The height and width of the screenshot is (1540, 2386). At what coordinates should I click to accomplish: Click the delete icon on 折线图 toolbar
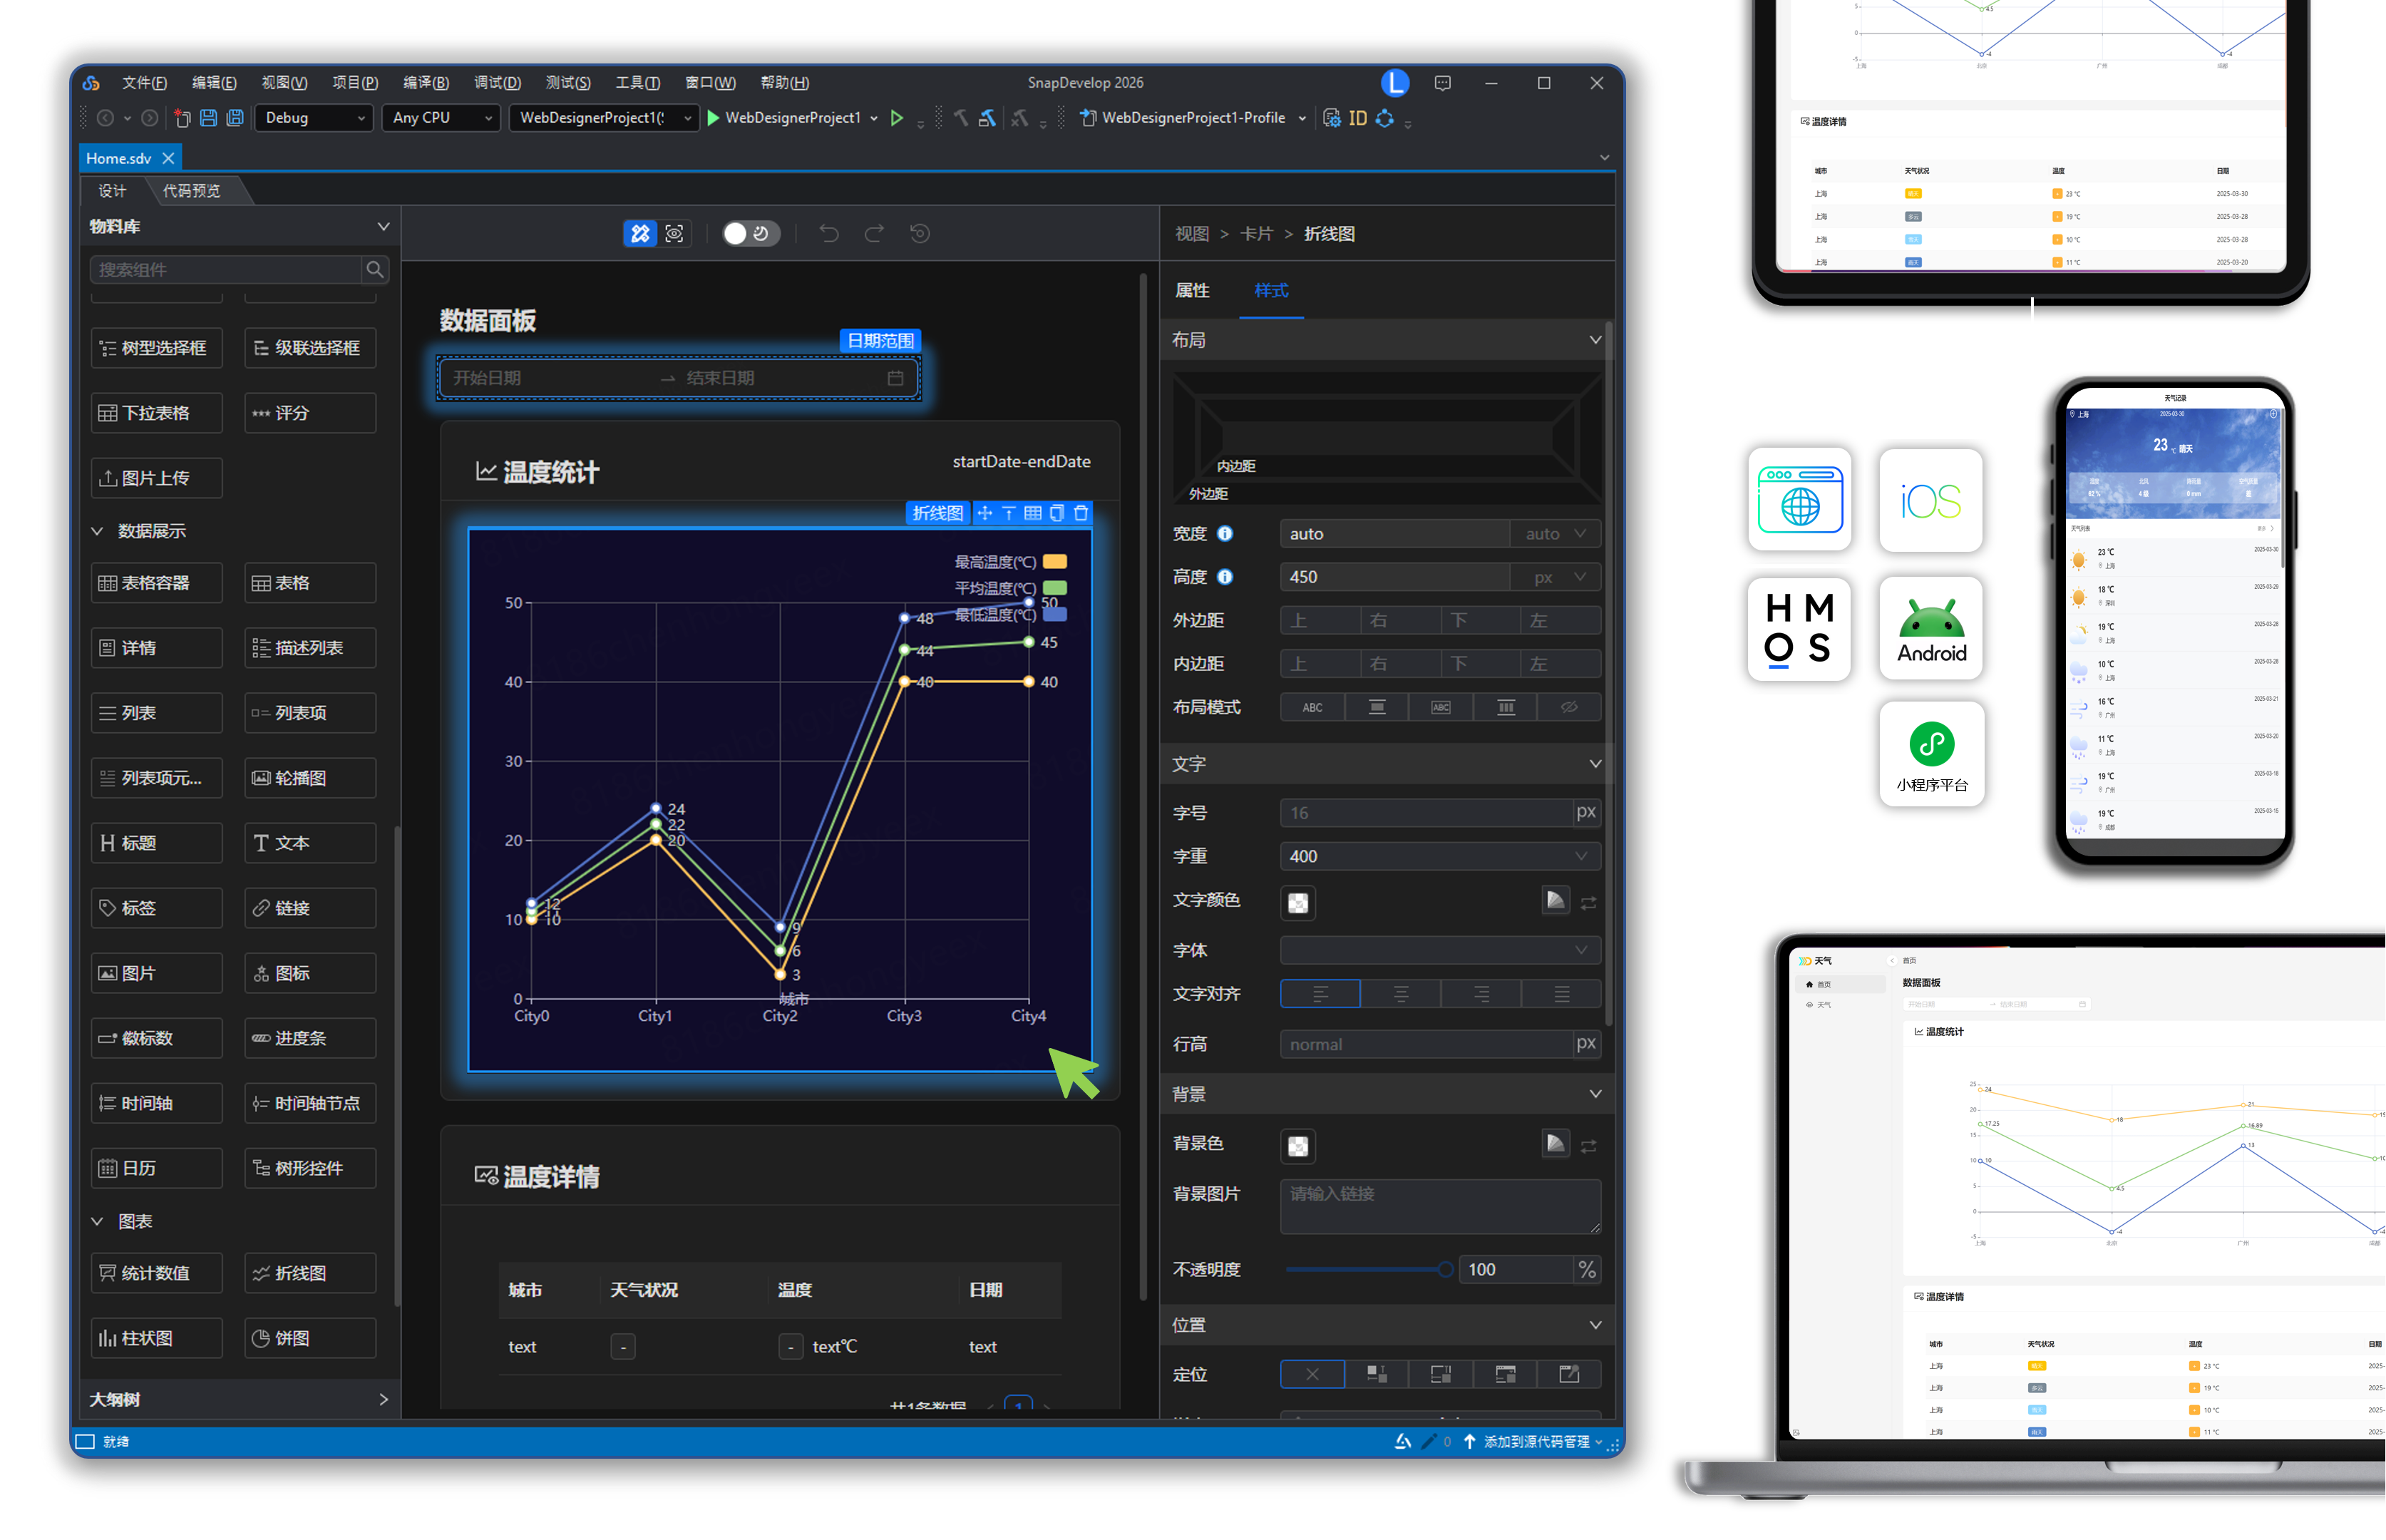tap(1081, 513)
